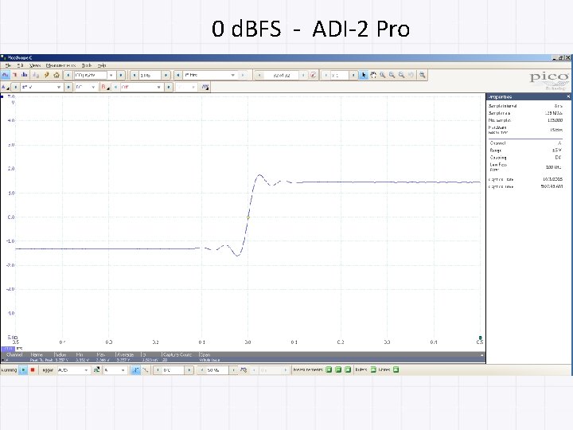This screenshot has height=430, width=573.
Task: Open Channel A input range dropdown
Action: point(58,87)
